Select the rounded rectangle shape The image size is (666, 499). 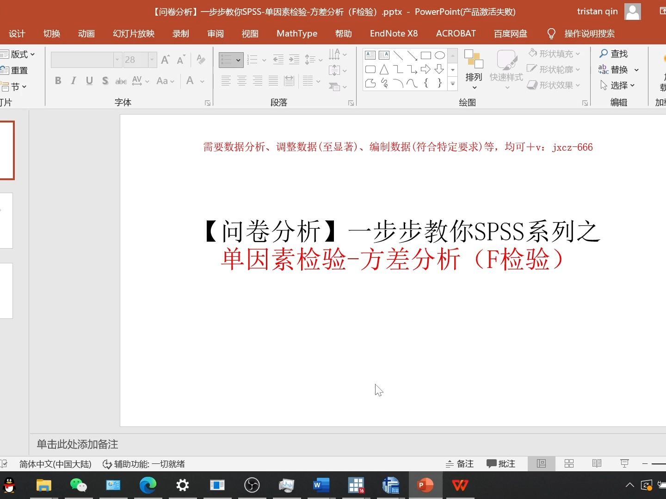coord(370,69)
